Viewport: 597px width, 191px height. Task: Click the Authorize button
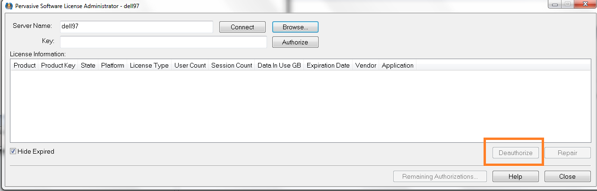295,42
